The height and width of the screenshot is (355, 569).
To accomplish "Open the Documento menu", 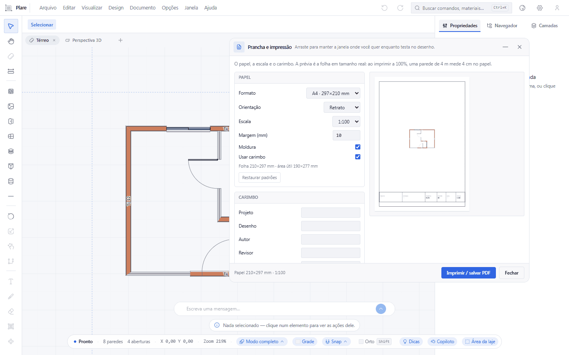I will coord(143,8).
